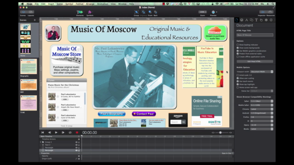Click the Preview browser icon
Screen dimensions: 294x165
213,12
